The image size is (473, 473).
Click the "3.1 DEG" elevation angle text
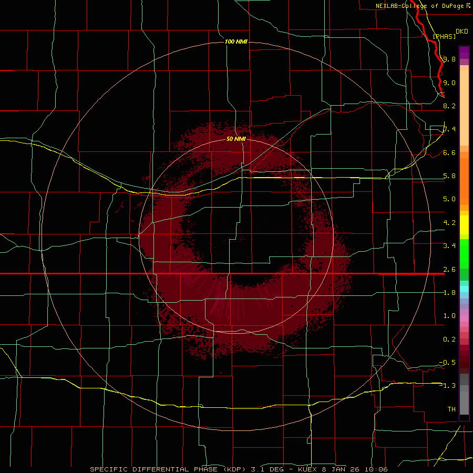point(268,469)
